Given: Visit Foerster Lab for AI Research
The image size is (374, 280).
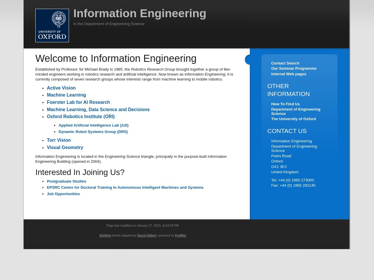Looking at the screenshot, I should pyautogui.click(x=78, y=102).
